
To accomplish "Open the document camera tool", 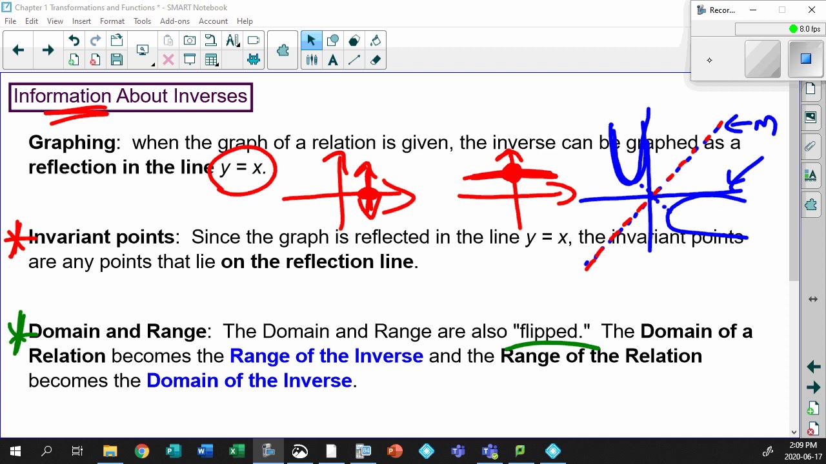I will coord(210,41).
